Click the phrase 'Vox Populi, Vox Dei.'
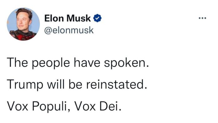This screenshot has height=123, width=218. [64, 106]
